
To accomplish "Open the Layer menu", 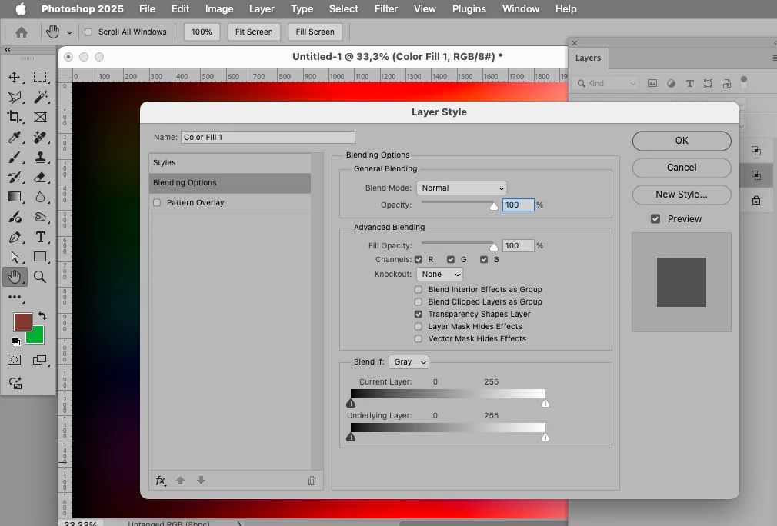I will pos(262,9).
